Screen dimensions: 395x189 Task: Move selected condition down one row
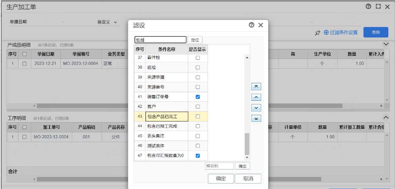[256, 108]
